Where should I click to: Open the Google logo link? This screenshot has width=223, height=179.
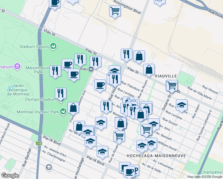click(10, 175)
